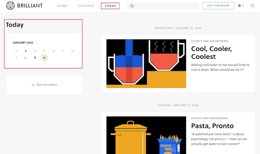This screenshot has width=260, height=154.
Task: Select January 11 in the calendar
Action: [35, 58]
